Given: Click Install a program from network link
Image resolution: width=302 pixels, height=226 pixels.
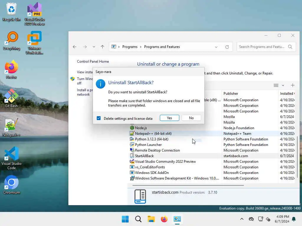Looking at the screenshot, I should tap(85, 92).
